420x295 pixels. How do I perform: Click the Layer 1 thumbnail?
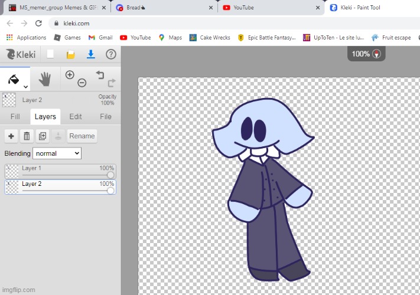12,172
